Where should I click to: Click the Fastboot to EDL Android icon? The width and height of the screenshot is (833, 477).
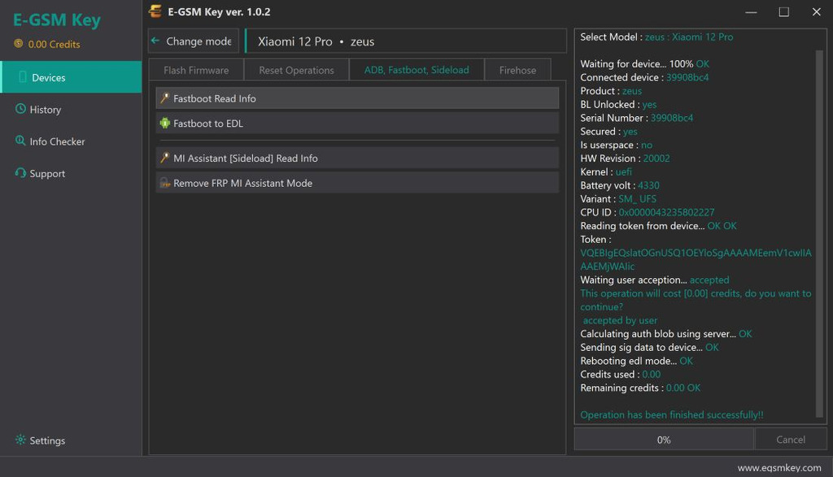click(164, 123)
